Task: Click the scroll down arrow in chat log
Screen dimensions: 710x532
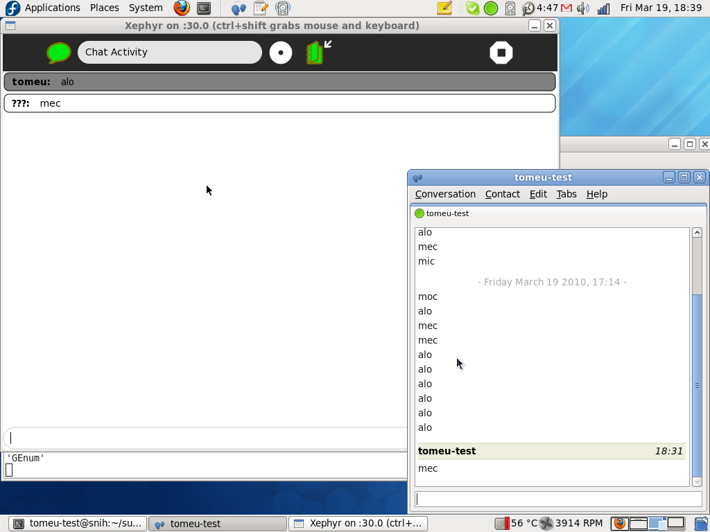Action: point(697,482)
